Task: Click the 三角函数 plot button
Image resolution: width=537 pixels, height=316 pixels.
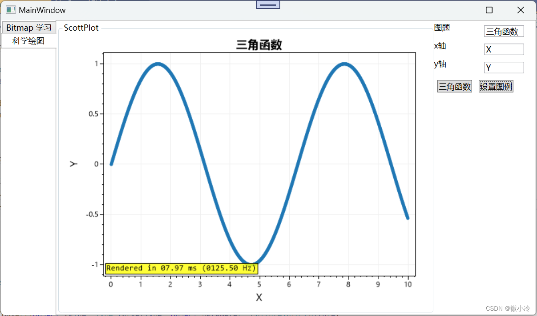Action: 454,86
